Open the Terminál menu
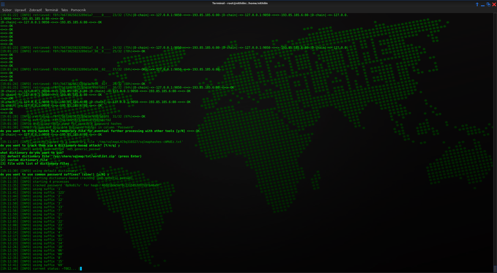Image resolution: width=497 pixels, height=273 pixels. tap(52, 10)
